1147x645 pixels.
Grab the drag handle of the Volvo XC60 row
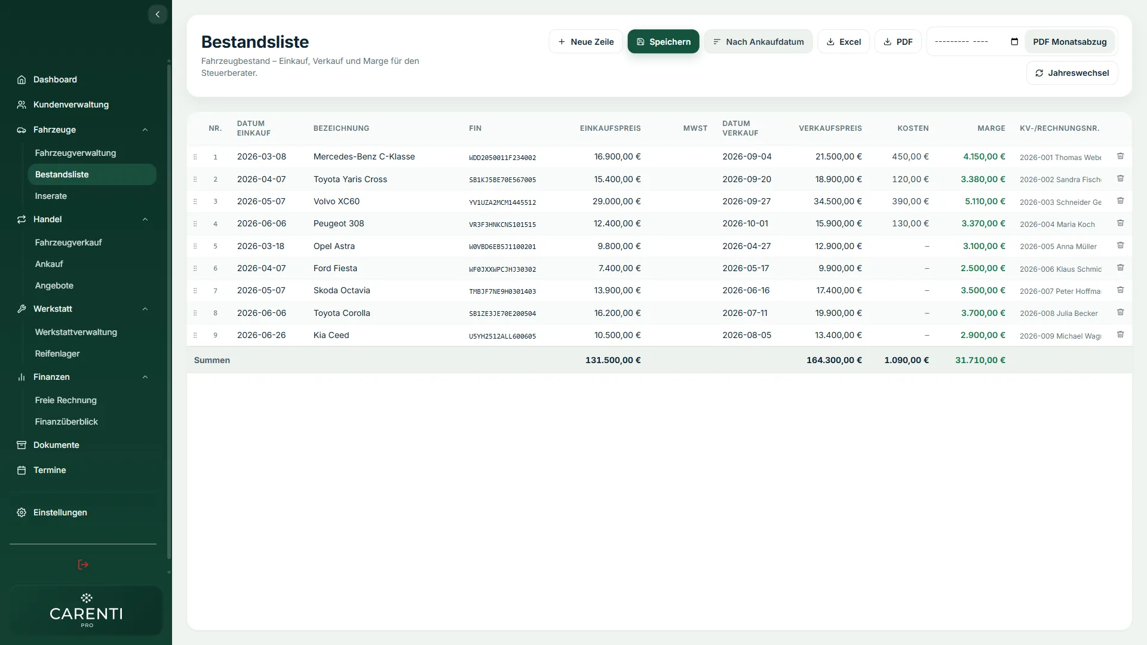(x=195, y=202)
